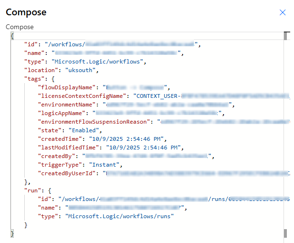Click the small Compose output label

coord(20,27)
